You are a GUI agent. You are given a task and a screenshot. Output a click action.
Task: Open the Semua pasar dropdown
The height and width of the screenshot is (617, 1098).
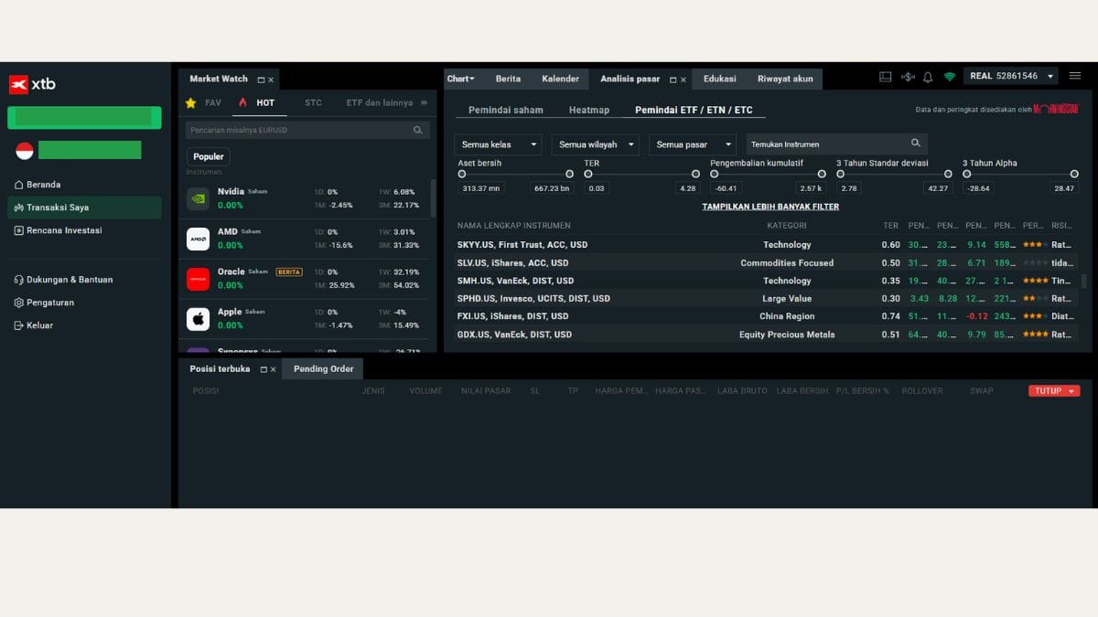[x=693, y=144]
